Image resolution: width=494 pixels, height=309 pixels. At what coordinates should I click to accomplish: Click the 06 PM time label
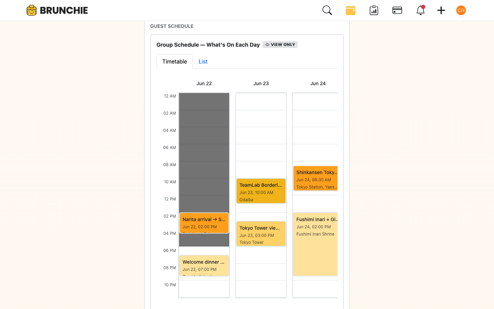(x=170, y=251)
